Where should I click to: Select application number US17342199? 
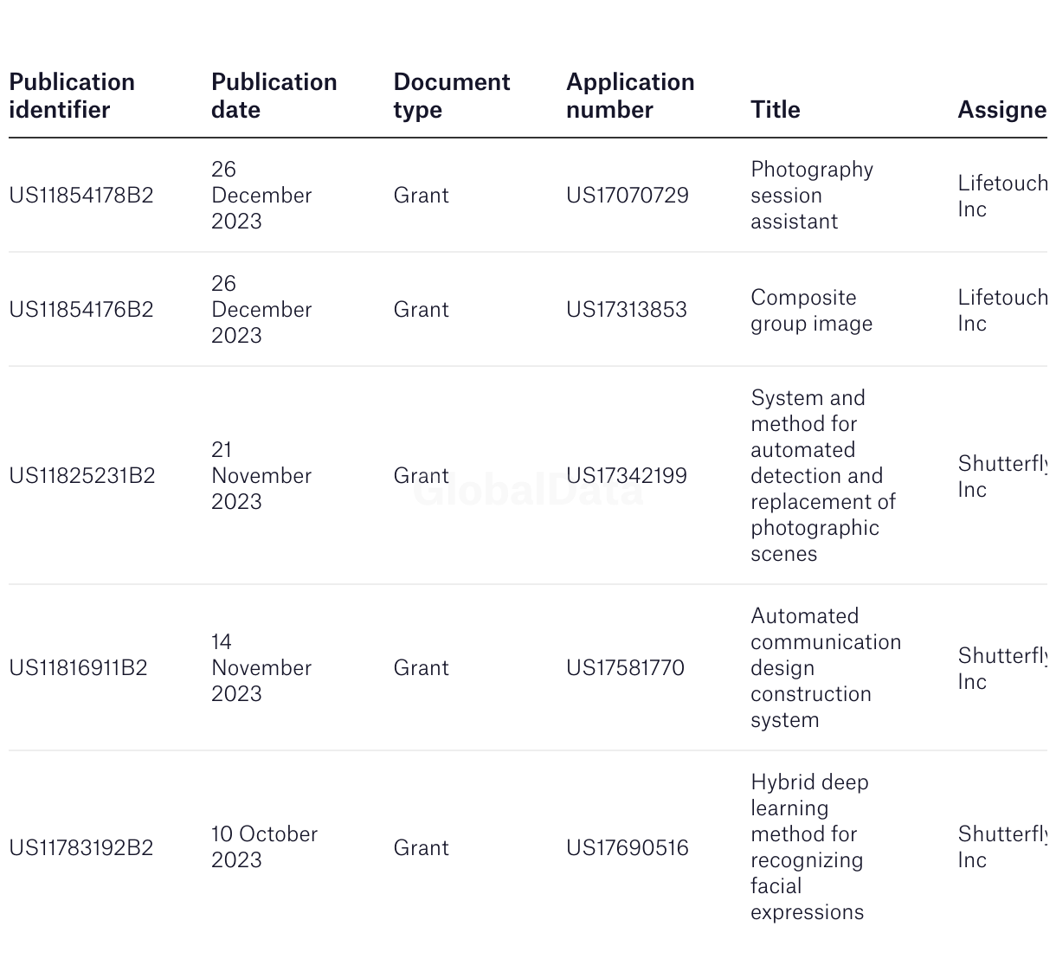click(627, 476)
